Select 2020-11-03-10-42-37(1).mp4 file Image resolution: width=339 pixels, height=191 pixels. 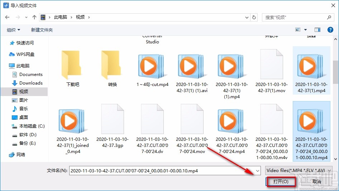click(x=311, y=71)
